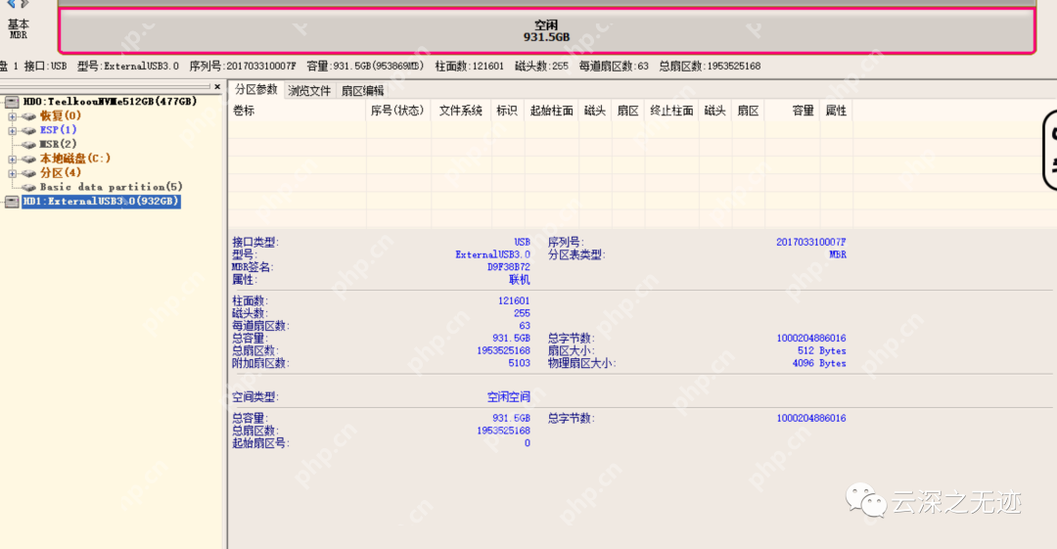1057x549 pixels.
Task: Open the 浏览文件 tab
Action: [x=309, y=90]
